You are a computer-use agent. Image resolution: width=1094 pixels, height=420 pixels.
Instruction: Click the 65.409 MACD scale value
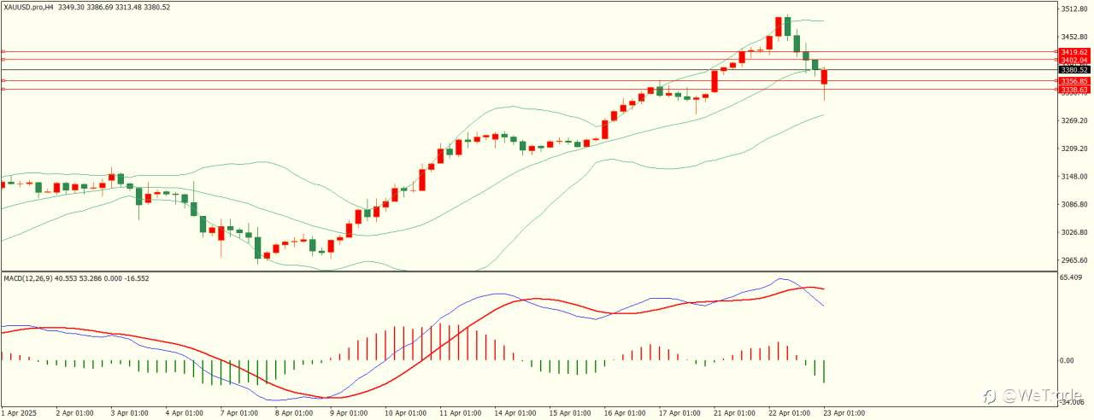click(x=1072, y=277)
